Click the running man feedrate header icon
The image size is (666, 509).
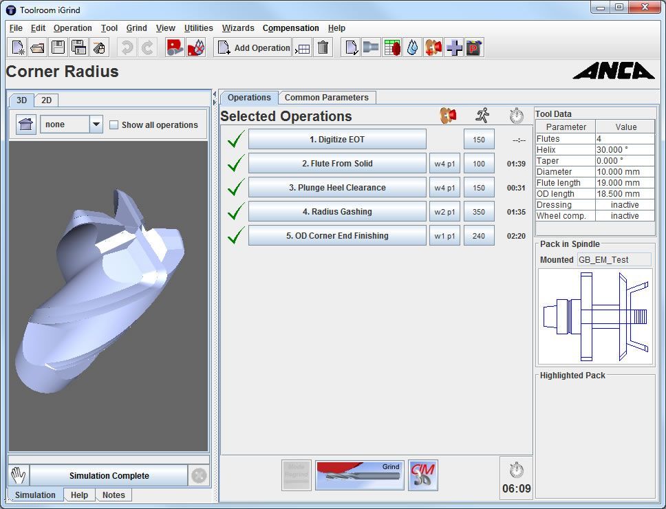coord(482,115)
